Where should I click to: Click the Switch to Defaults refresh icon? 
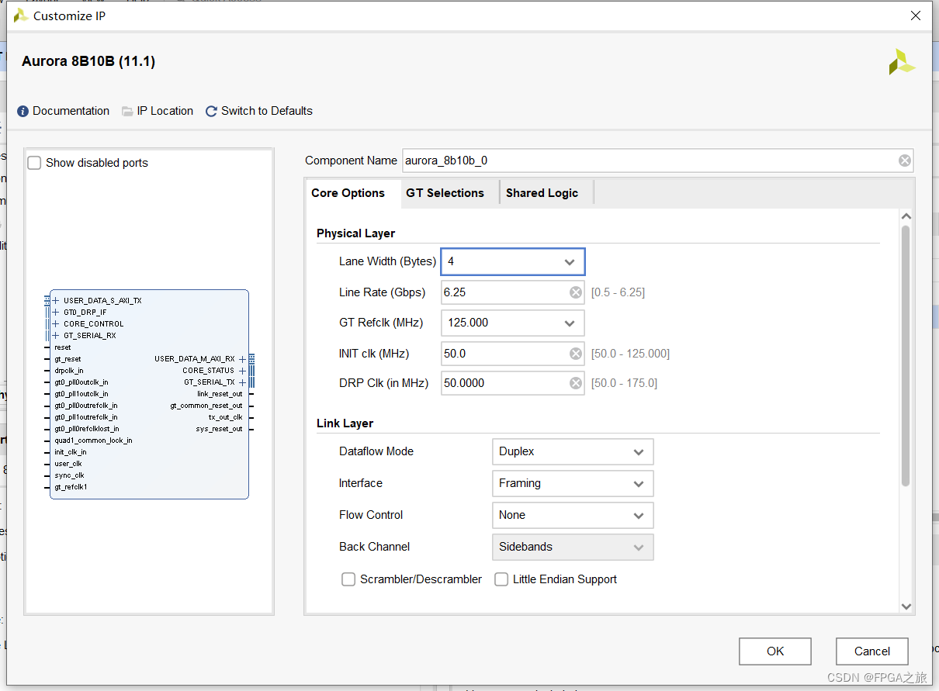click(x=211, y=112)
